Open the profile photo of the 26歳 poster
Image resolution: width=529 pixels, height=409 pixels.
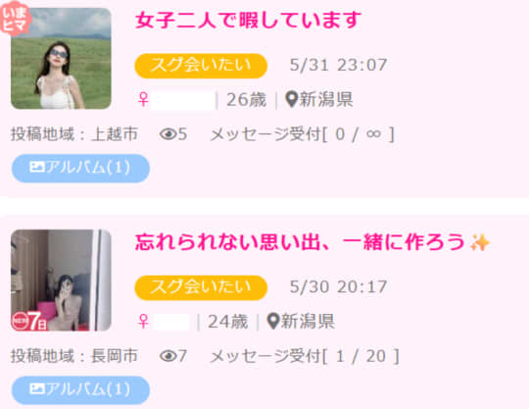(61, 59)
